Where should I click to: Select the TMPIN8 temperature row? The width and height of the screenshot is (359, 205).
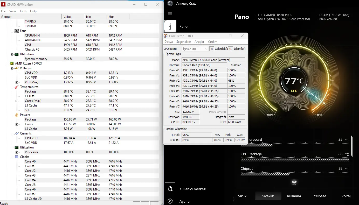79,26
